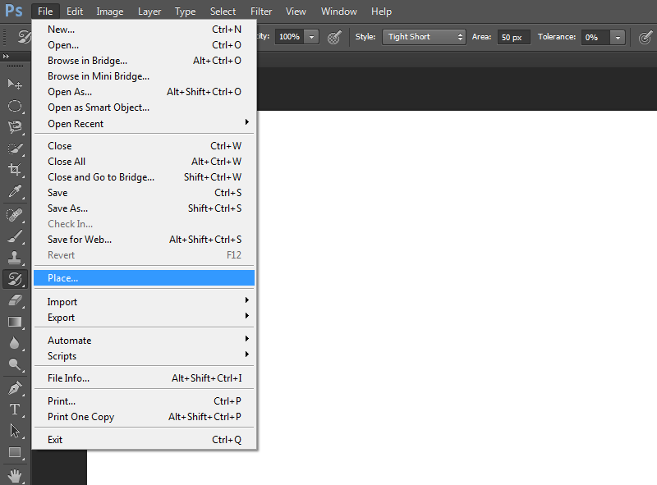Choose Exit from the File menu

(x=145, y=439)
